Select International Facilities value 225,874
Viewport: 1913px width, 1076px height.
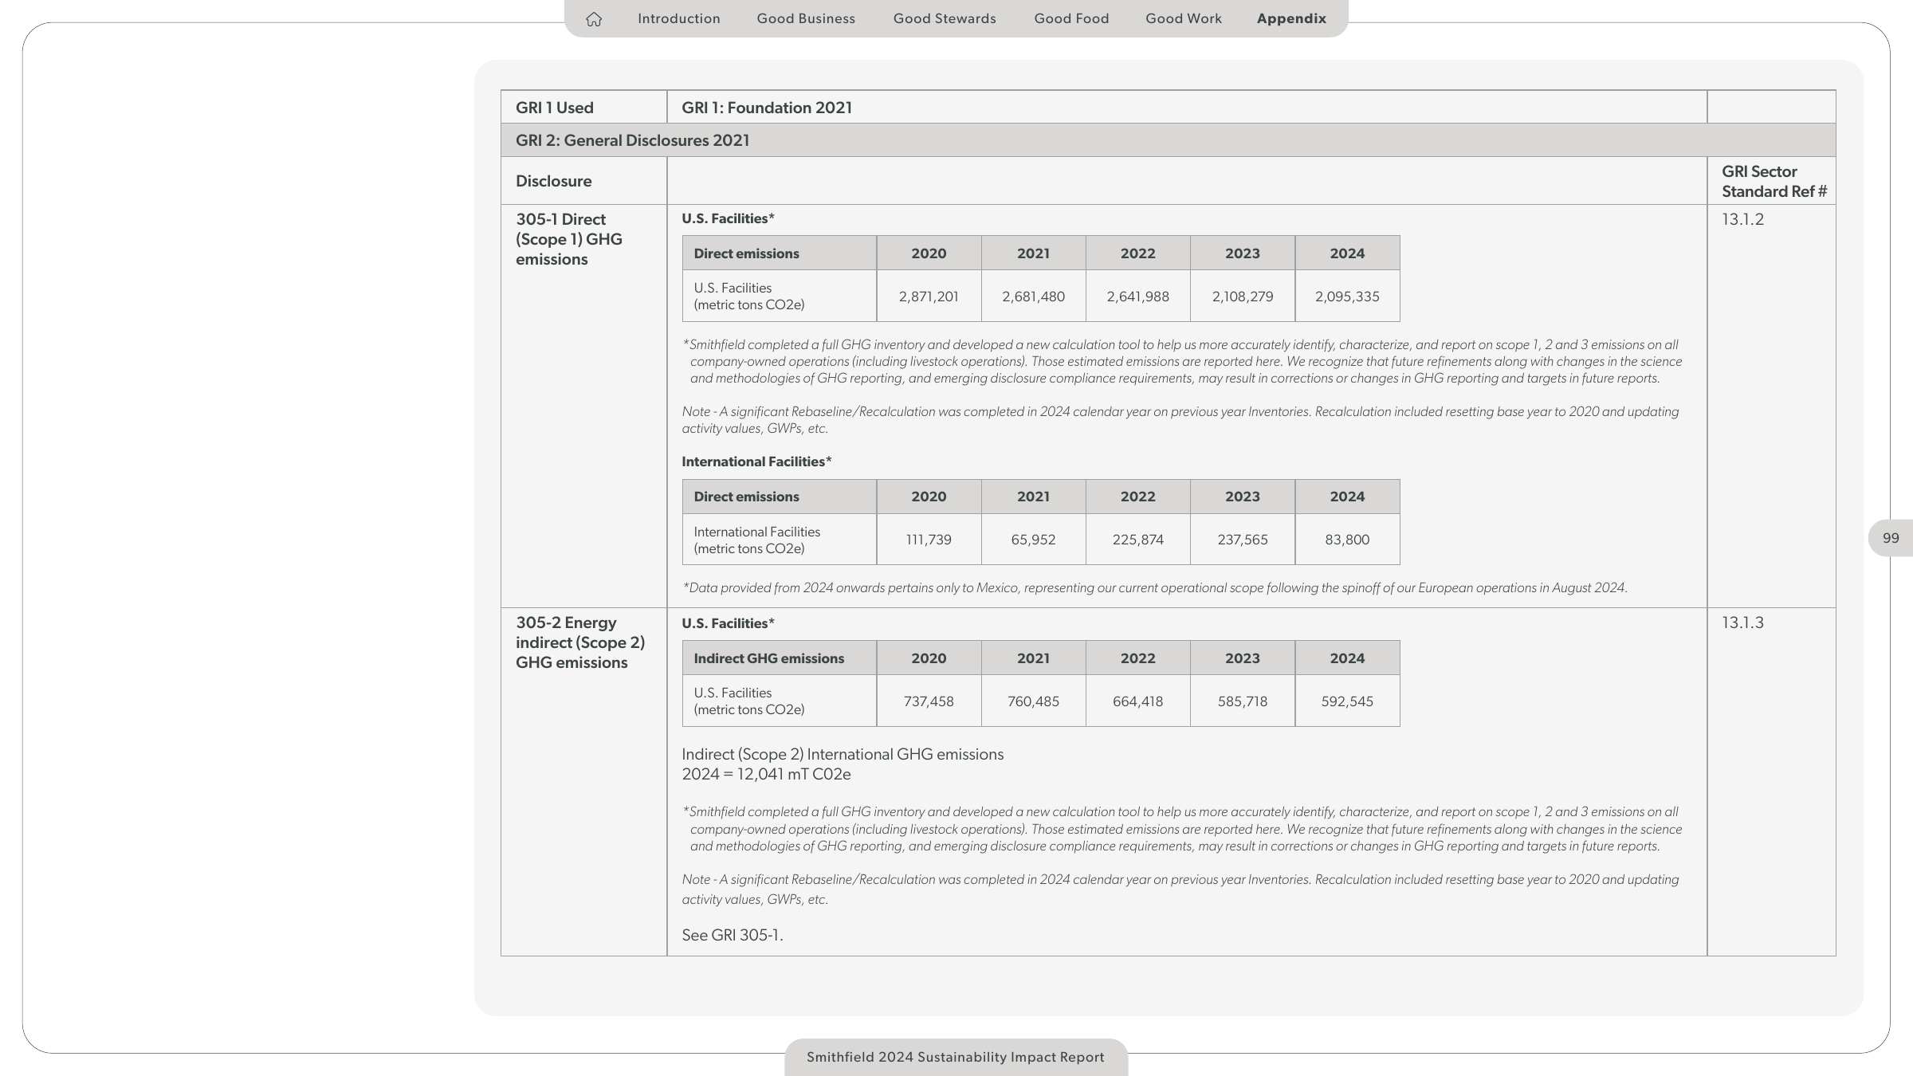click(x=1137, y=540)
